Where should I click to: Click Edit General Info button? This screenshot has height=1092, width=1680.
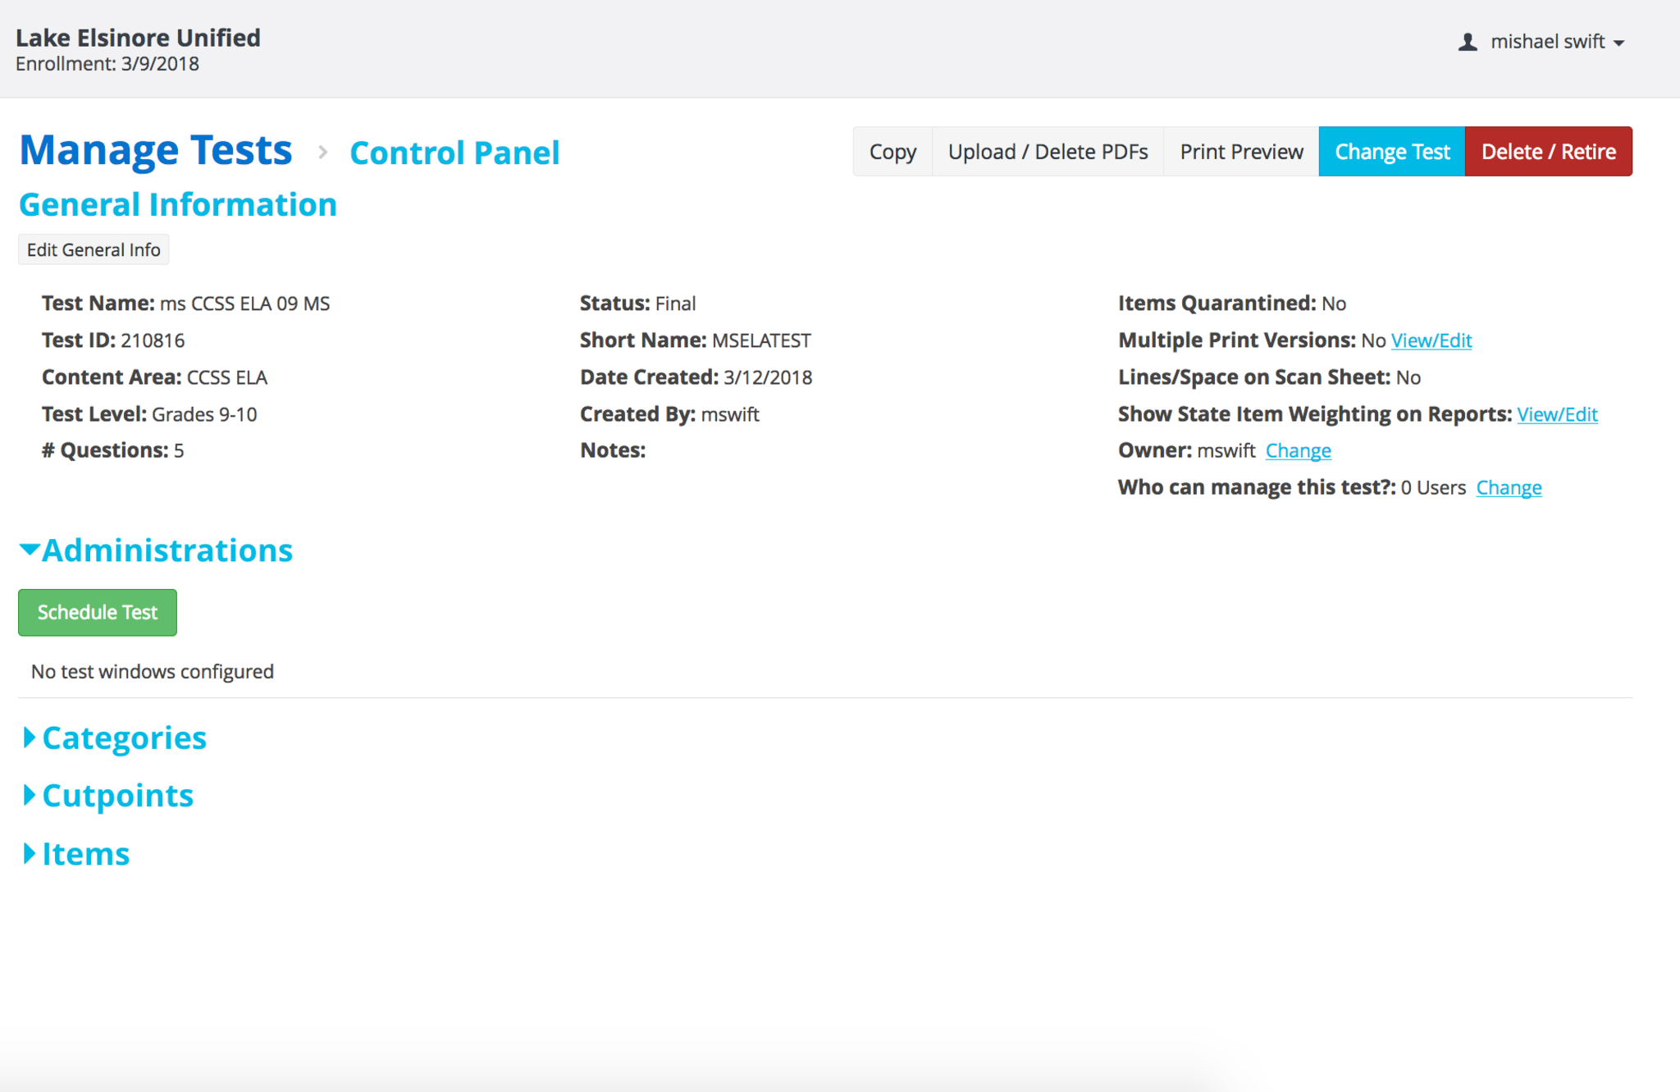click(x=94, y=250)
